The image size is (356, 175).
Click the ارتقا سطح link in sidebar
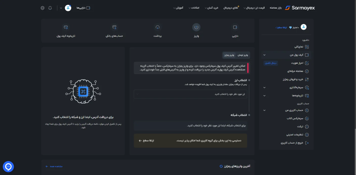[281, 27]
